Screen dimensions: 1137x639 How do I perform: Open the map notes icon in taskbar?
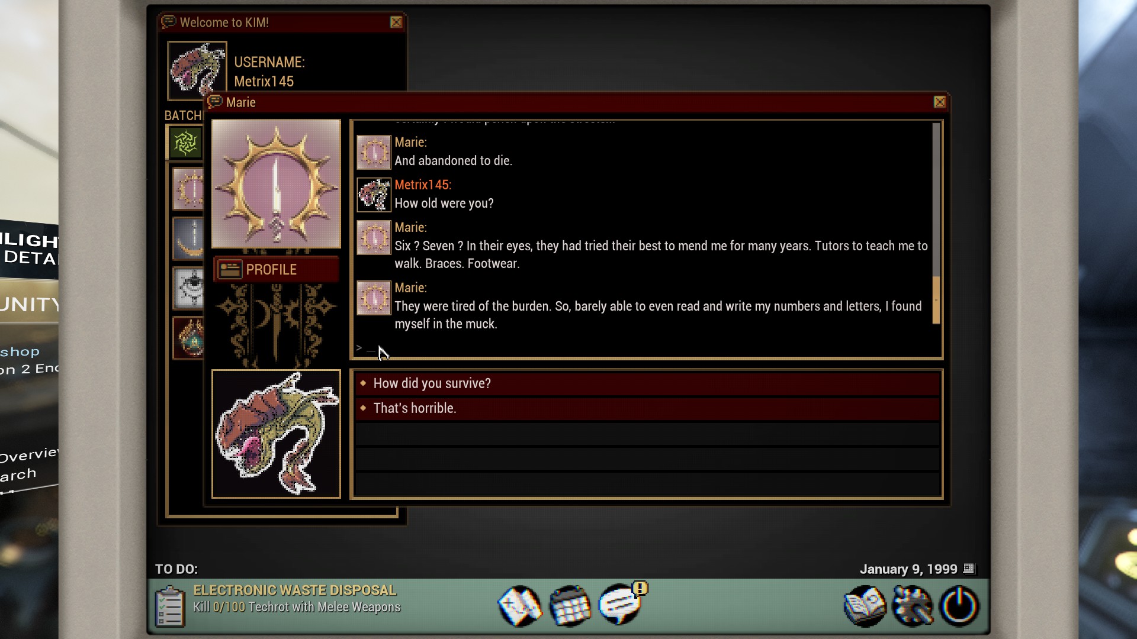[520, 606]
